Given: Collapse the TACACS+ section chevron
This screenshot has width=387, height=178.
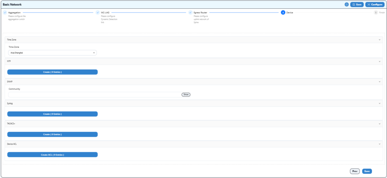Looking at the screenshot, I should point(379,123).
